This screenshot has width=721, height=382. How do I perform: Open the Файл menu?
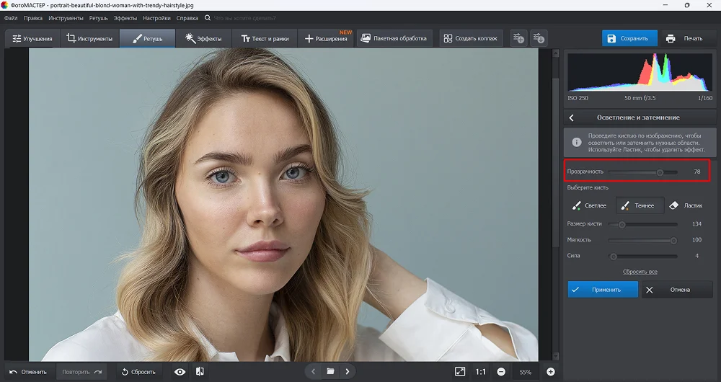pos(11,18)
